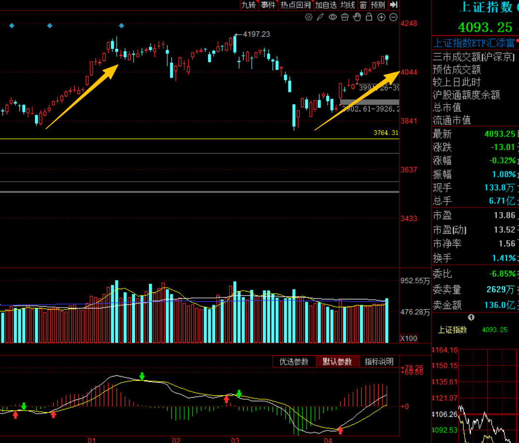519x443 pixels.
Task: Click the third blue diamond marker
Action: [122, 26]
